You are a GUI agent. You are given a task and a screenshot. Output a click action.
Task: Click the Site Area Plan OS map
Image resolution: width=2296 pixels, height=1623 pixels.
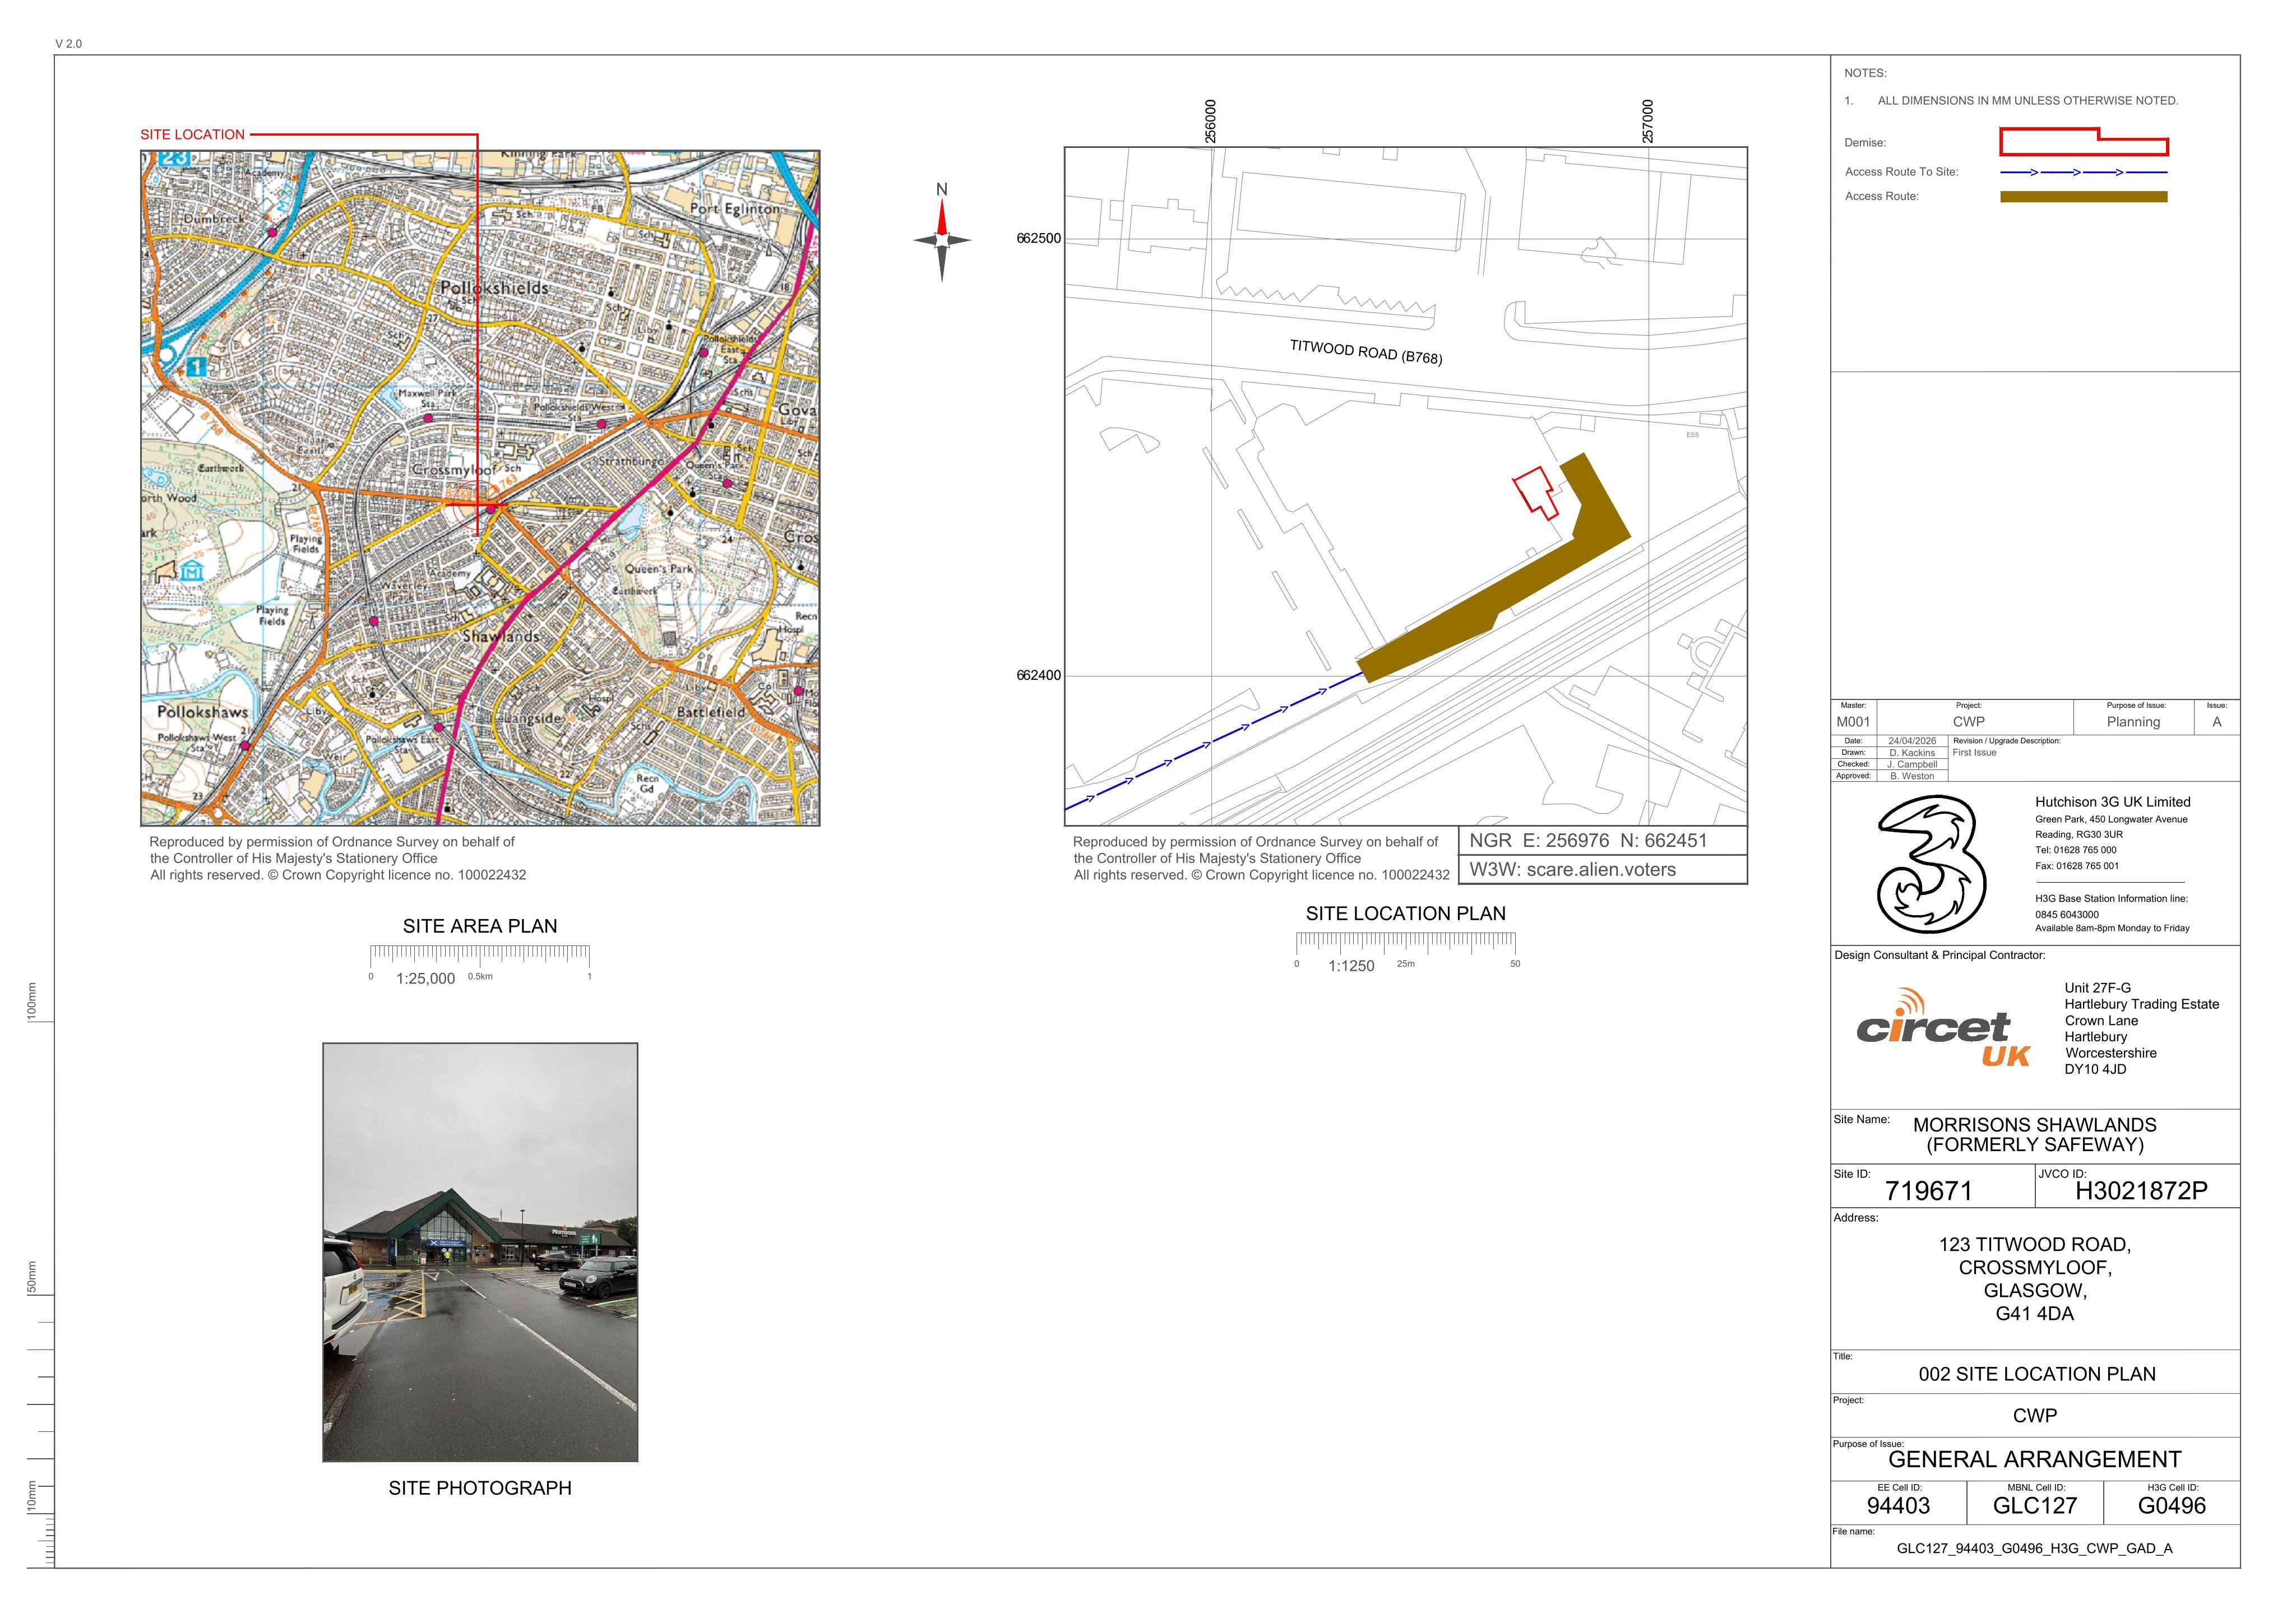point(480,488)
